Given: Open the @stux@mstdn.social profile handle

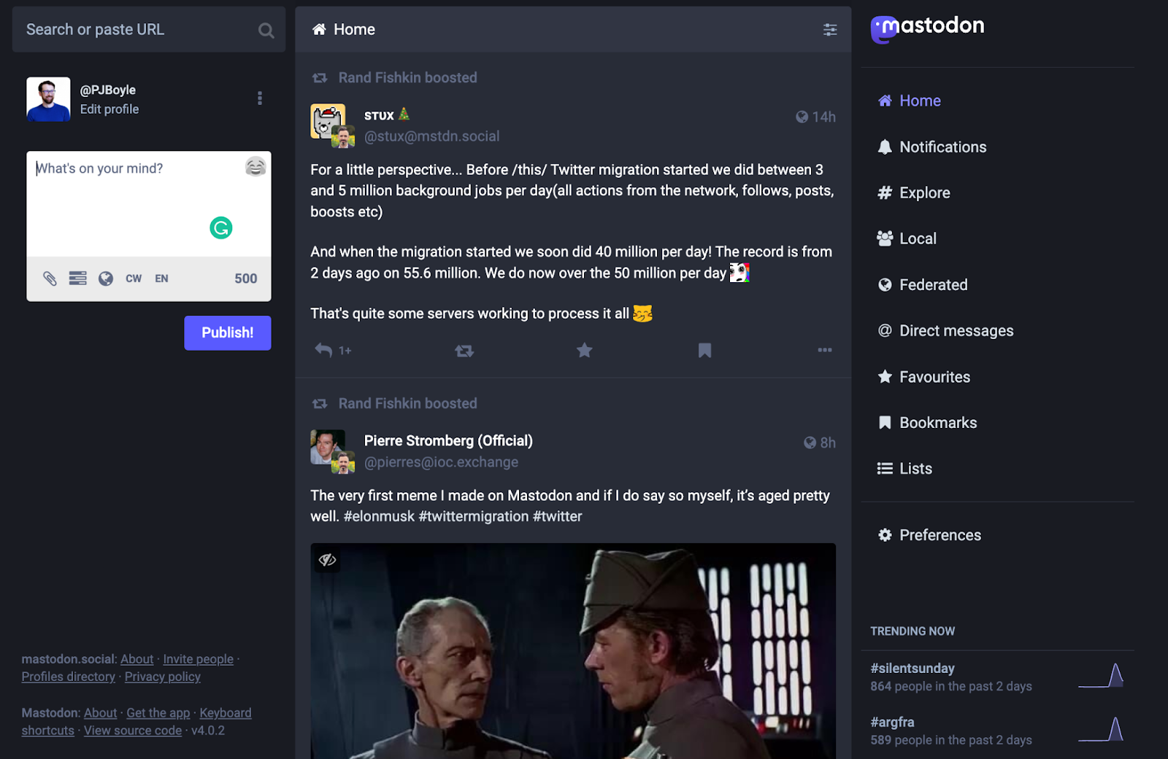Looking at the screenshot, I should (432, 136).
